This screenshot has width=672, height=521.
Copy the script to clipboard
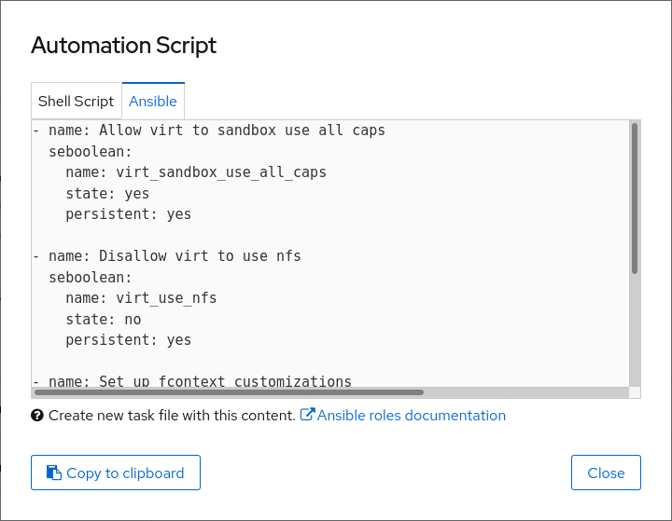point(116,473)
